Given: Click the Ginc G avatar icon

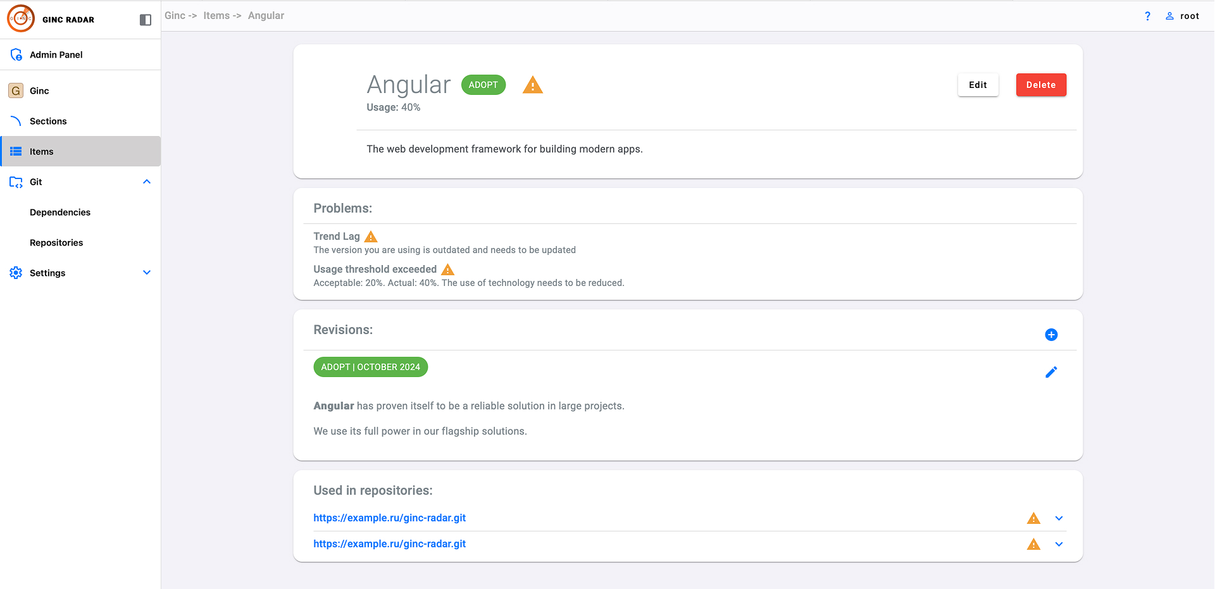Looking at the screenshot, I should point(16,90).
